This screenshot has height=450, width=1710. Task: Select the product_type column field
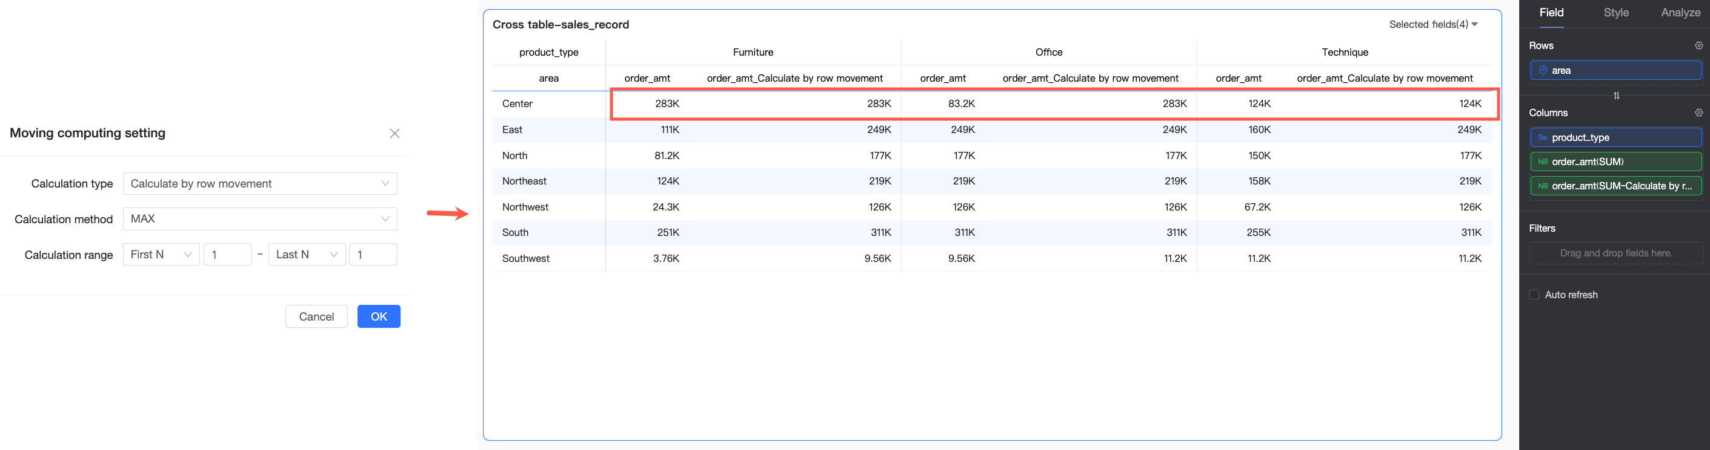click(x=1615, y=137)
